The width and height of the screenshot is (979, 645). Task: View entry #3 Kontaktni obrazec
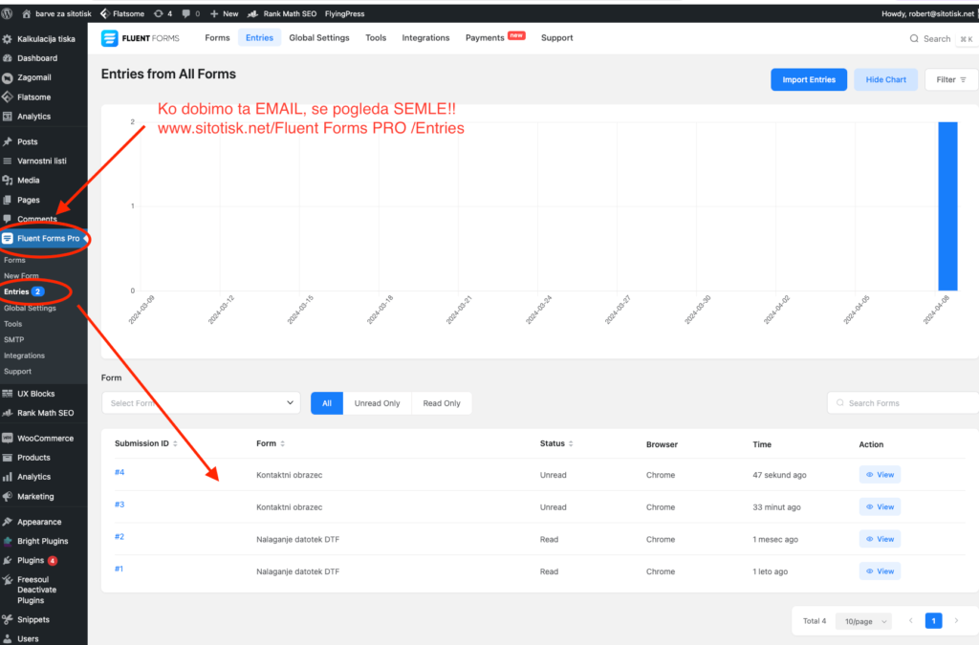tap(880, 506)
